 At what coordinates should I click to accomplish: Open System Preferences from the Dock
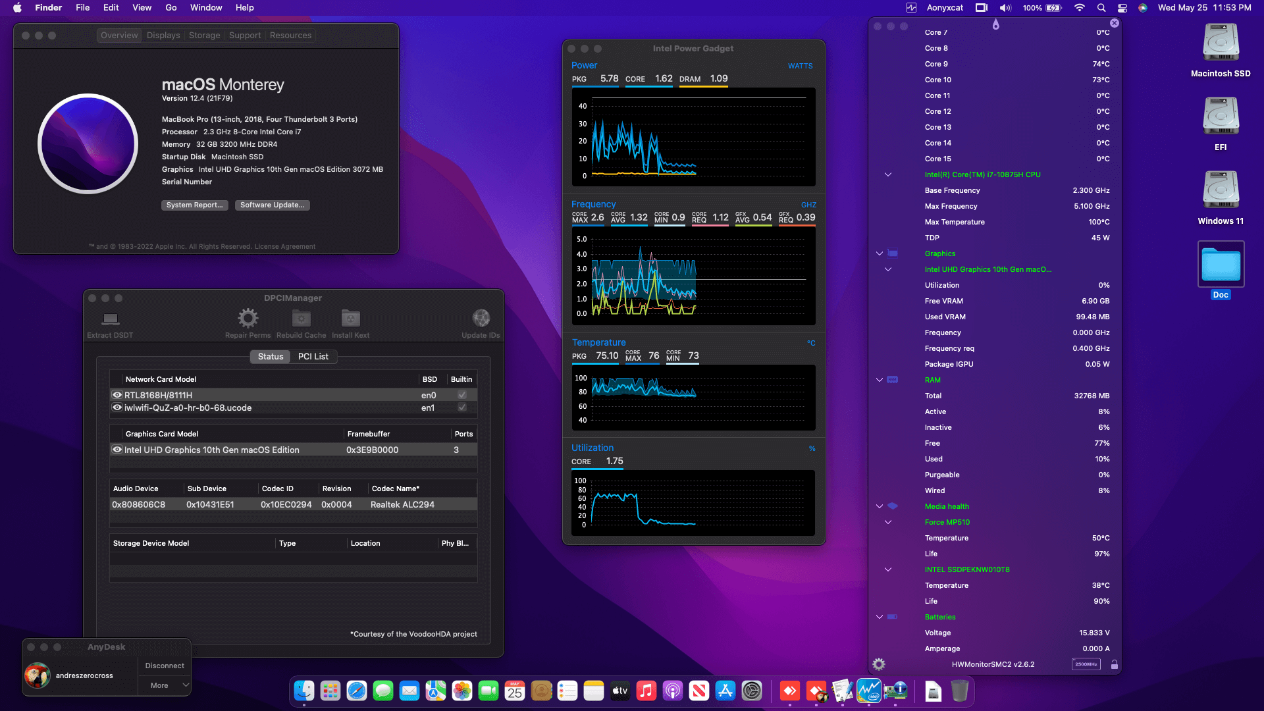click(752, 691)
